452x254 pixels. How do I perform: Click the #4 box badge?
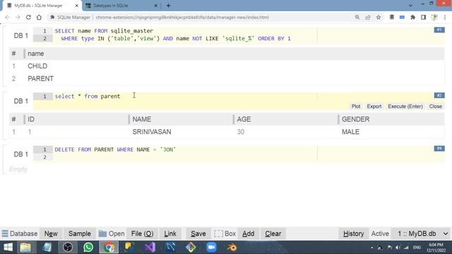tap(439, 148)
